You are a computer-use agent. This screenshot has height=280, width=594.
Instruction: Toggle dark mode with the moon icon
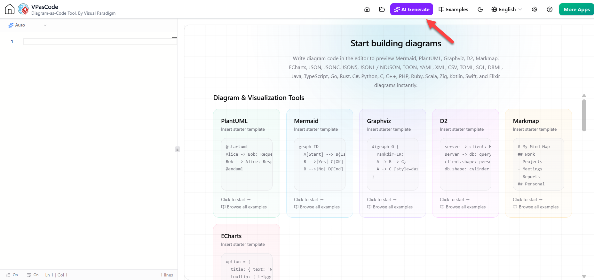pyautogui.click(x=480, y=9)
